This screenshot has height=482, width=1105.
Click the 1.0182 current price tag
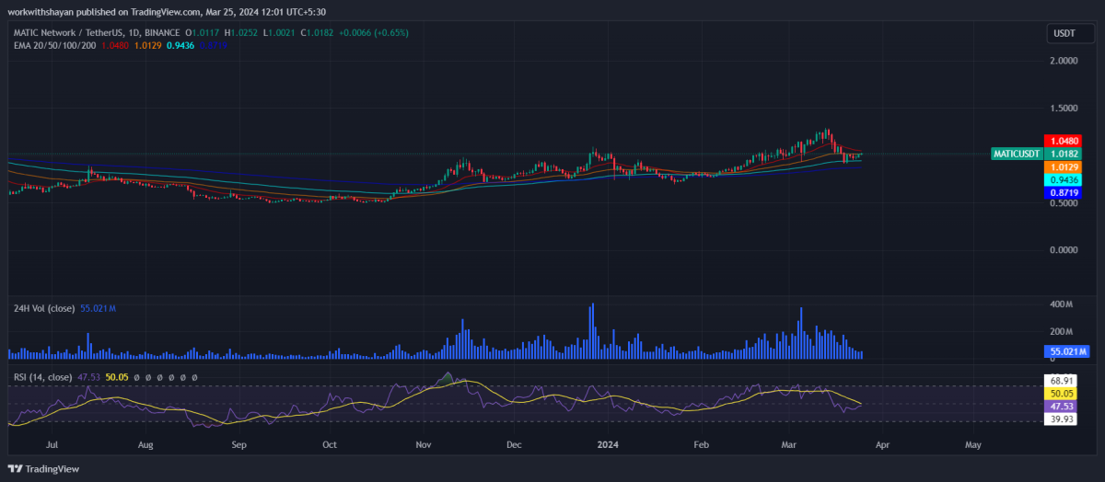[1062, 154]
